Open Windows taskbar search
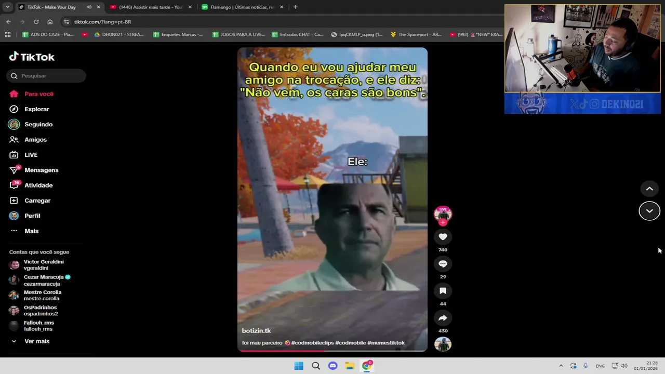 [x=316, y=366]
